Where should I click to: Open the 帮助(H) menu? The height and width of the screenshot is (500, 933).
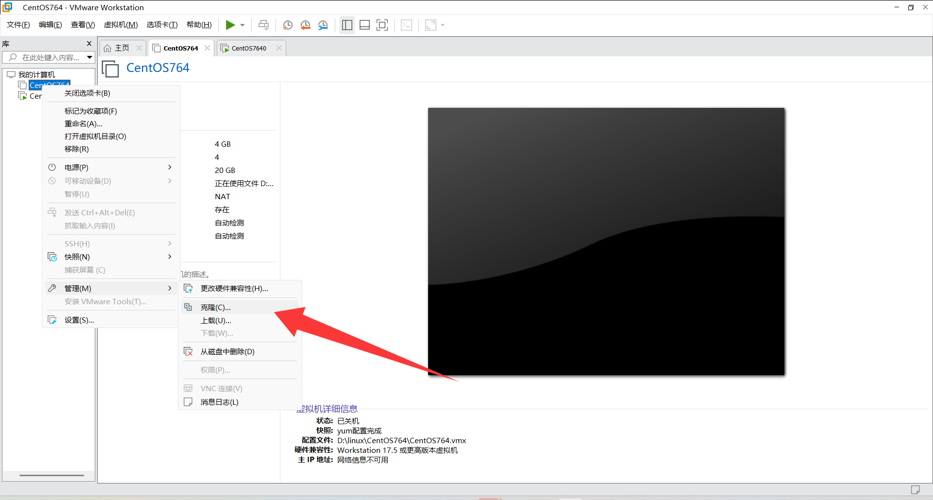pos(199,25)
